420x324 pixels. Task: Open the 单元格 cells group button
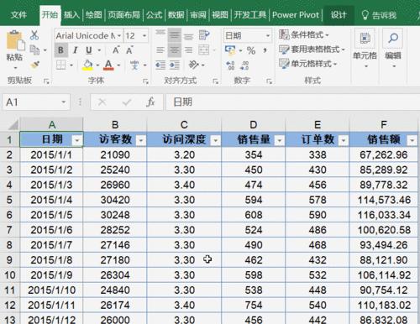pyautogui.click(x=365, y=49)
